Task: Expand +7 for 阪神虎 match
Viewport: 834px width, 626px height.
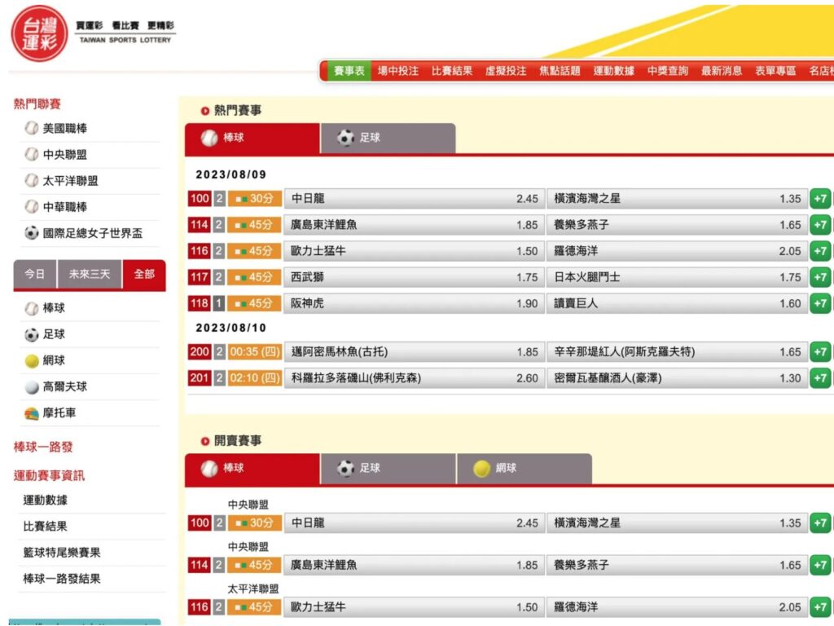Action: [x=820, y=303]
